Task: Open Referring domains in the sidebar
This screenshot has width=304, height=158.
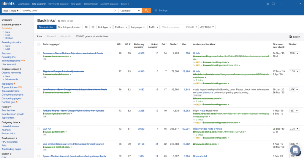Action: (12, 42)
